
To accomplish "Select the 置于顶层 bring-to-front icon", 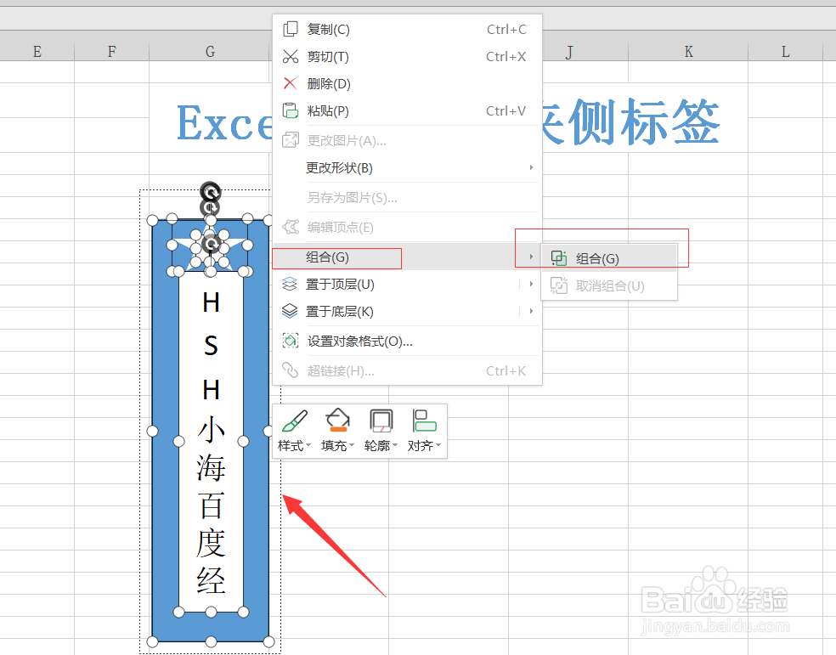I will [x=289, y=284].
